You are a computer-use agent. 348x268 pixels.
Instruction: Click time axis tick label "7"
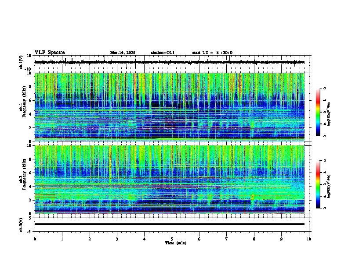pos(227,239)
